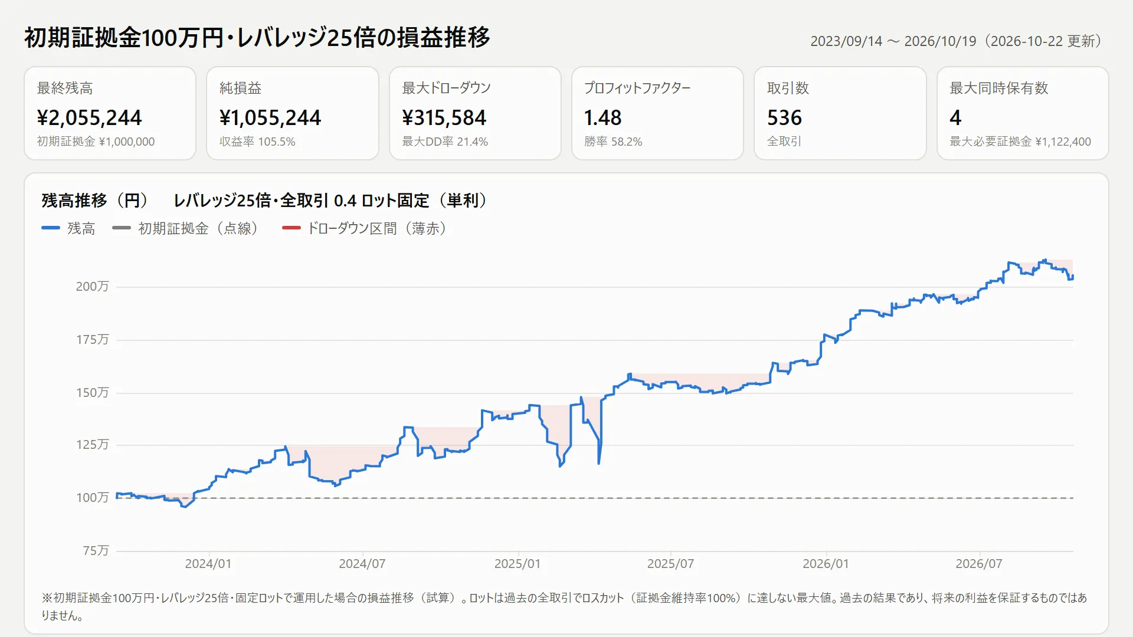Click the footnote disclaimer starting ※初期証拠金100万円

tap(565, 606)
